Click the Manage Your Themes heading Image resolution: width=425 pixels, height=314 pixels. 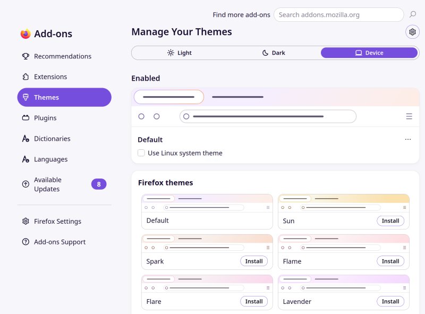(182, 32)
